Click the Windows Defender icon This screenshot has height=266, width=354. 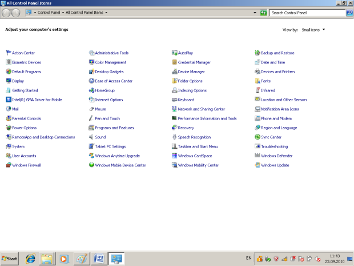[258, 156]
